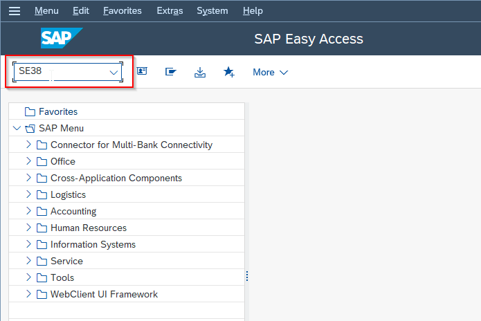The image size is (481, 321).
Task: Select Information Systems tree item
Action: [x=93, y=244]
